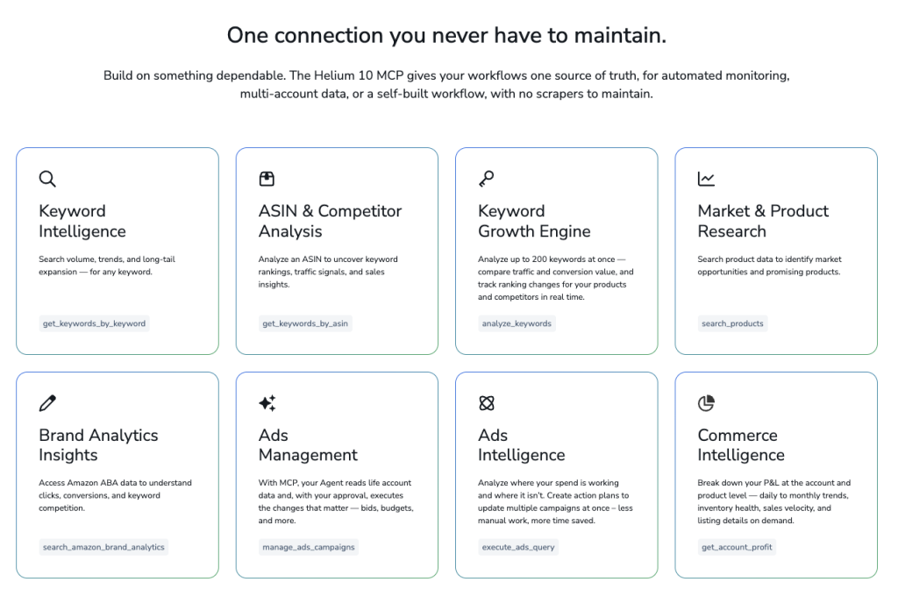Screen dimensions: 898x596
Task: Open the Keyword Intelligence card title
Action: [82, 221]
